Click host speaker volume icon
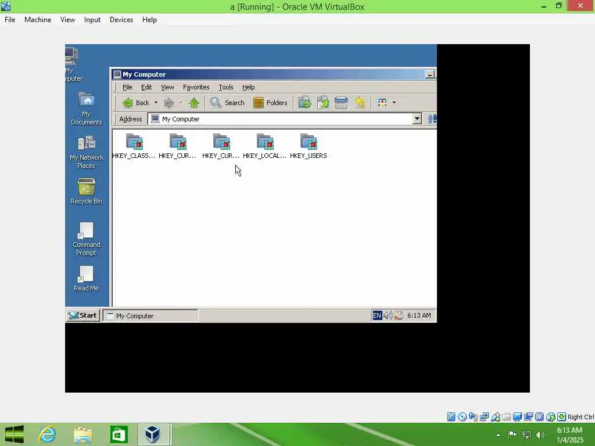The width and height of the screenshot is (595, 446). tap(540, 434)
